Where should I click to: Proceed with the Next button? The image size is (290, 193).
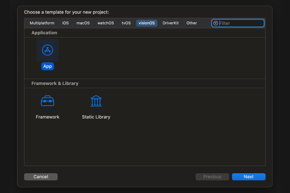coord(249,177)
